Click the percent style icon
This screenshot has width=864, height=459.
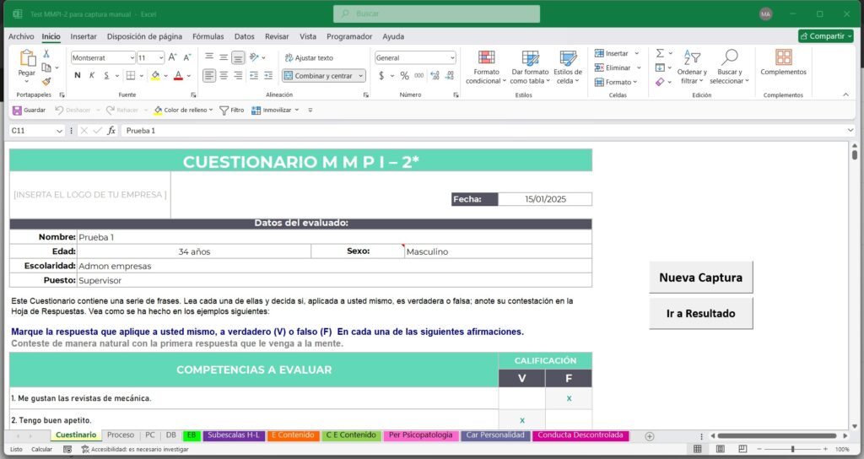tap(404, 75)
